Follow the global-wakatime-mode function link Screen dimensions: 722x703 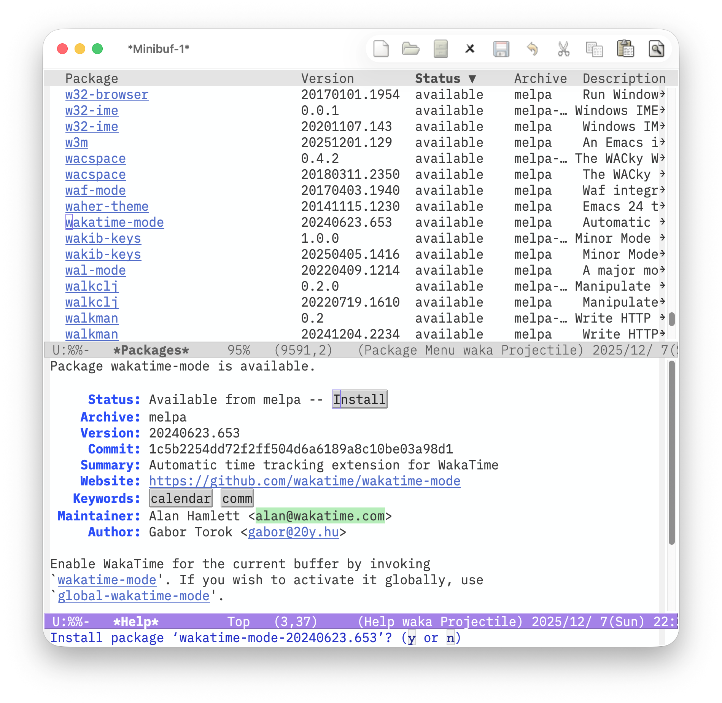(x=134, y=596)
